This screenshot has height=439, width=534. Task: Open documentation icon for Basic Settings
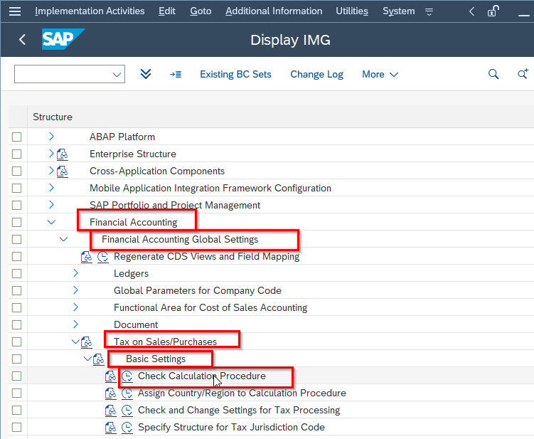[x=98, y=359]
